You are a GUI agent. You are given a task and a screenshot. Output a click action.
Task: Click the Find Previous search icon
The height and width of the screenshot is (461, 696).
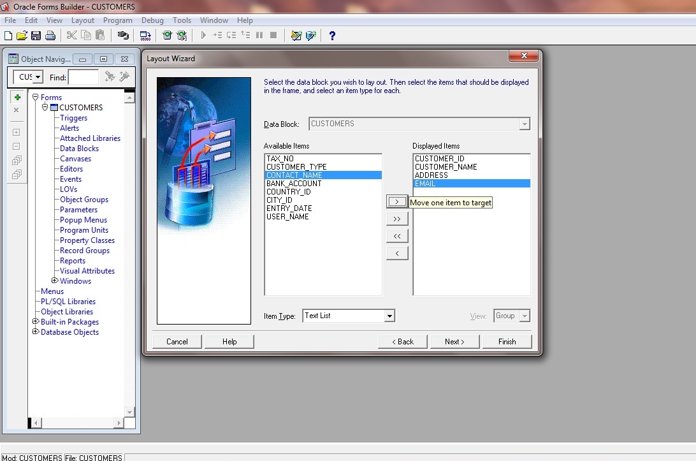[124, 77]
